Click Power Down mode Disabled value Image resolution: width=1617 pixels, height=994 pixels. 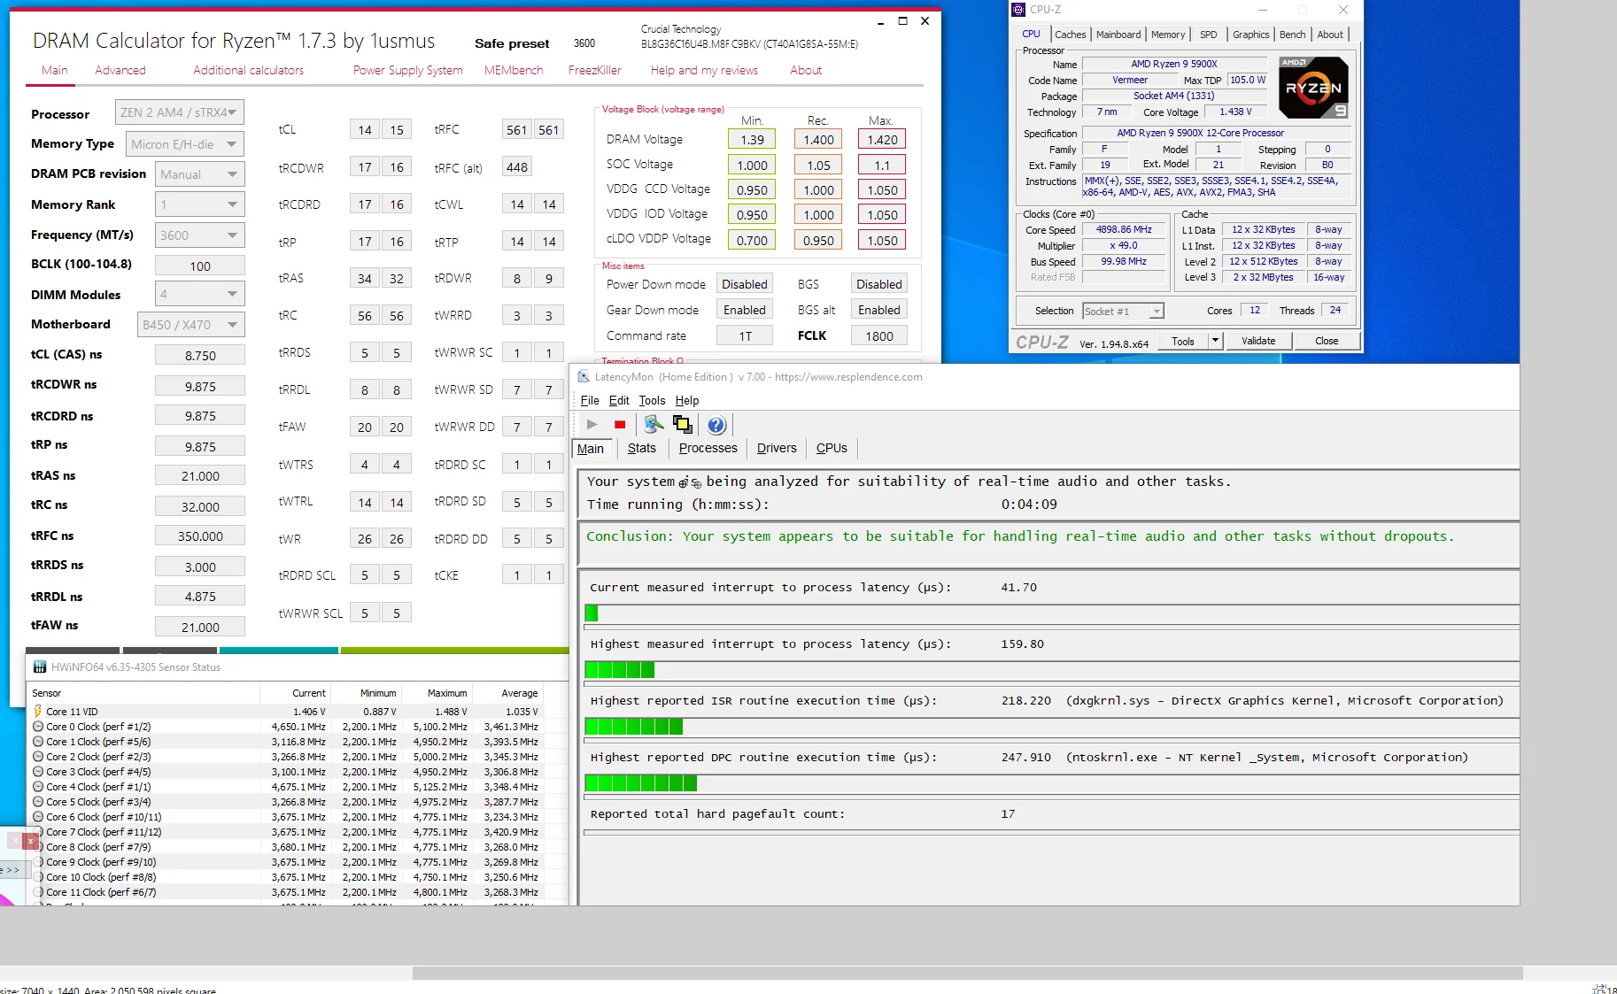(x=745, y=284)
